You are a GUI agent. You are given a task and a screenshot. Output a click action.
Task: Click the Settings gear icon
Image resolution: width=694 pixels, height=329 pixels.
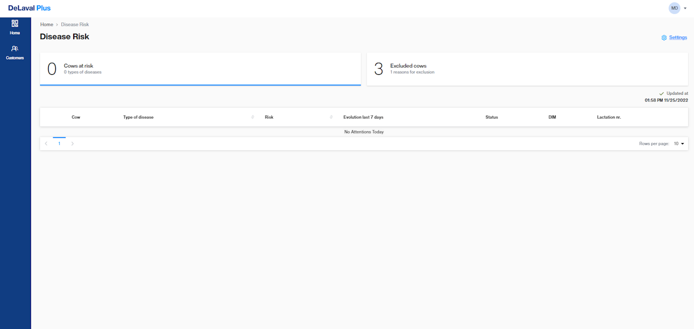tap(664, 38)
